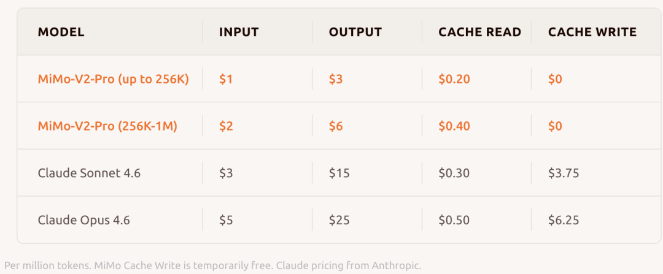663x274 pixels.
Task: Click the Claude Sonnet 4.6 model name
Action: [x=89, y=173]
